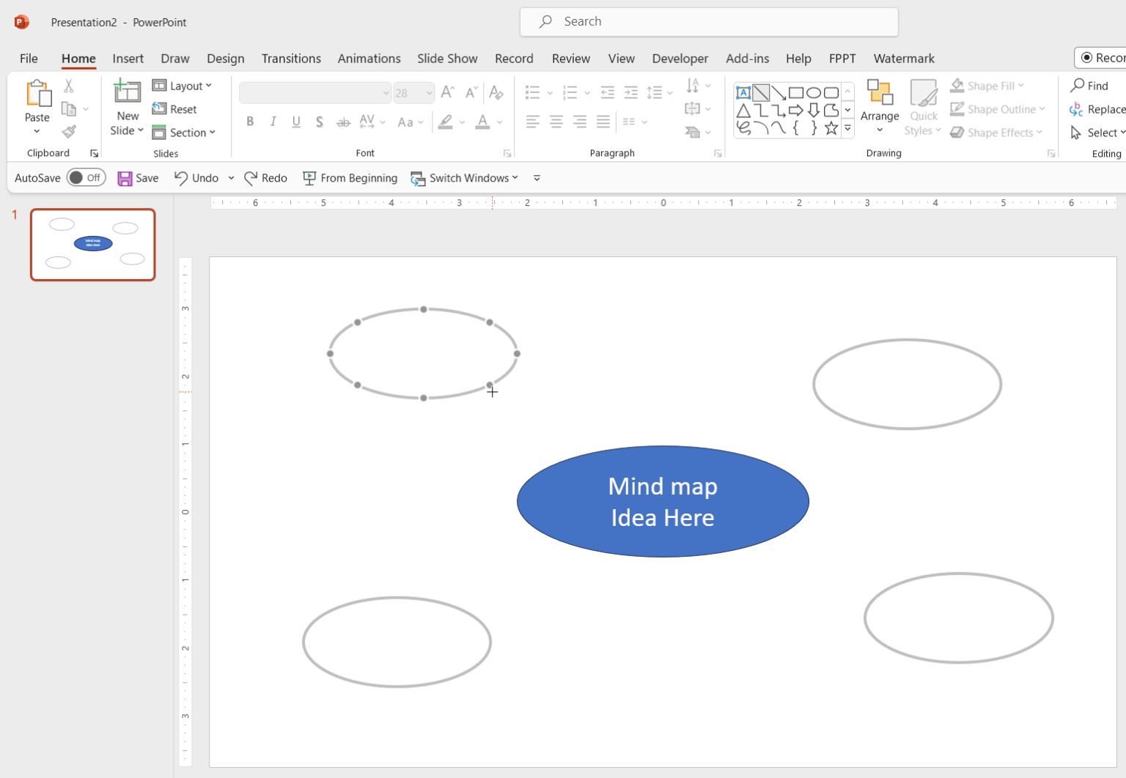The image size is (1126, 778).
Task: Start slideshow From Beginning
Action: point(350,177)
